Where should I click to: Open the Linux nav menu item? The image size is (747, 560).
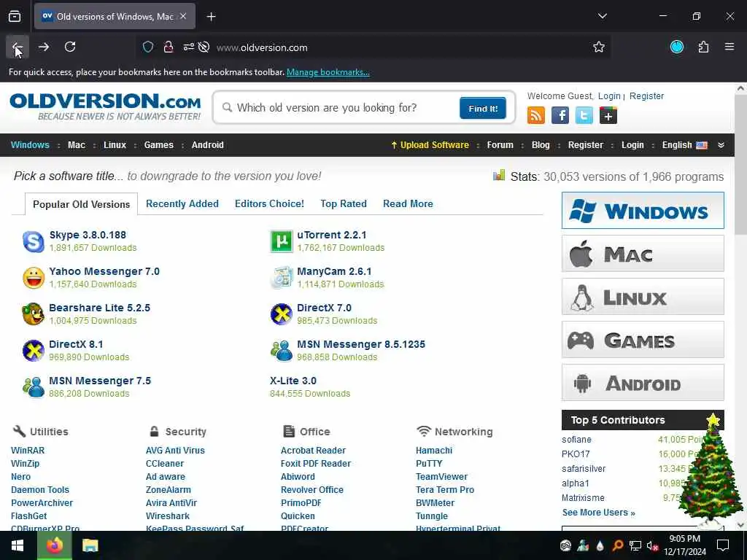tap(115, 145)
